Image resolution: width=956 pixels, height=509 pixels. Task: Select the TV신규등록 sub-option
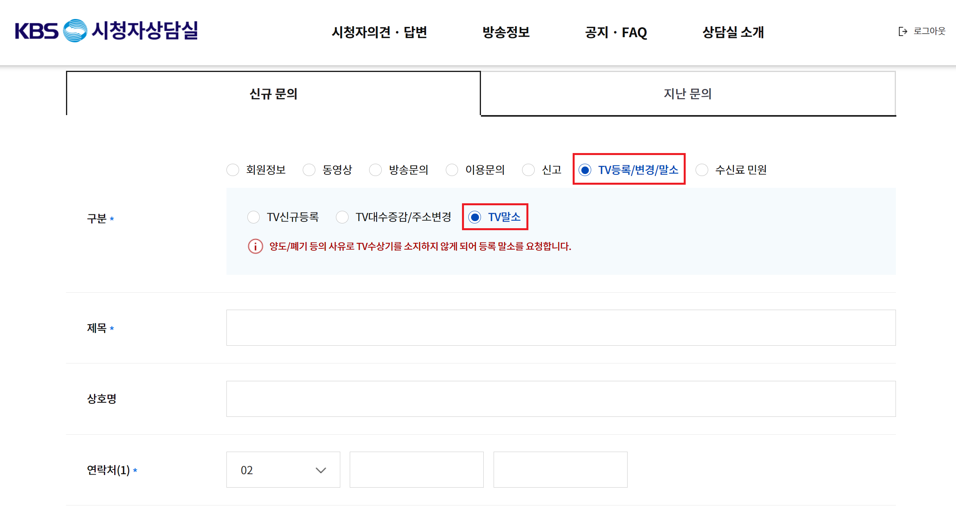254,217
